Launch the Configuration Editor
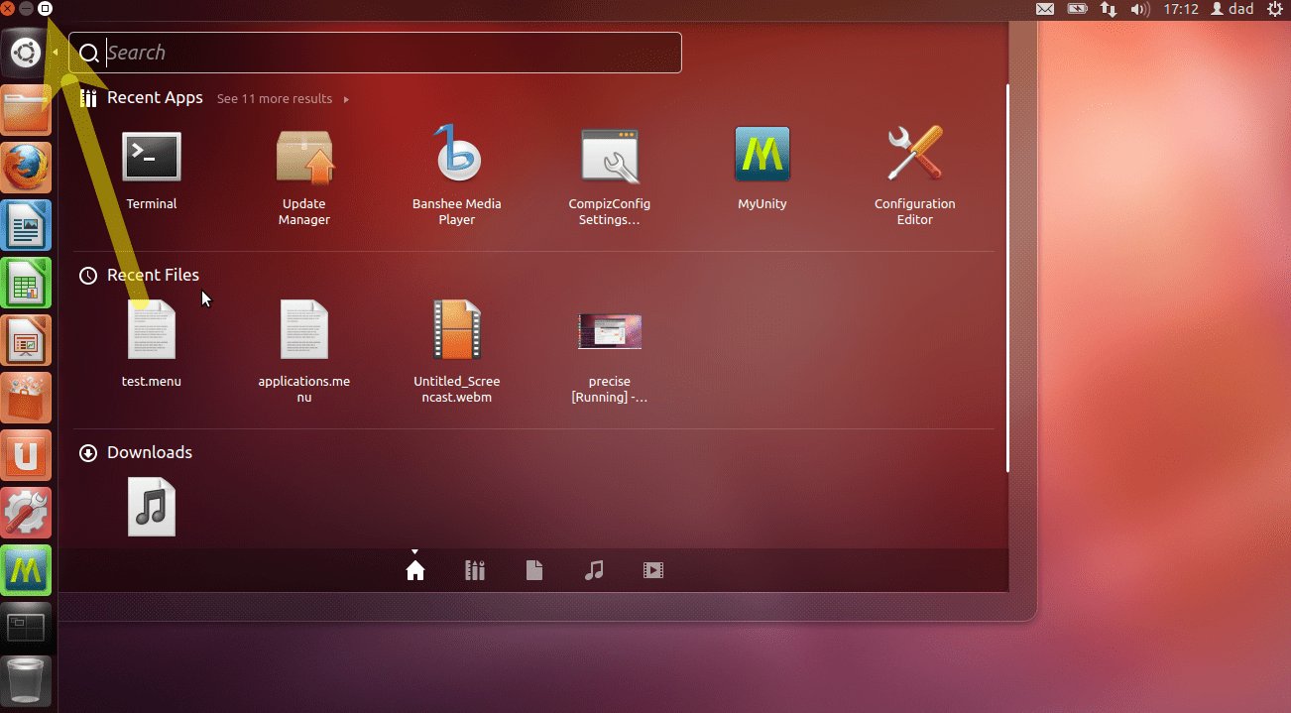 tap(914, 157)
